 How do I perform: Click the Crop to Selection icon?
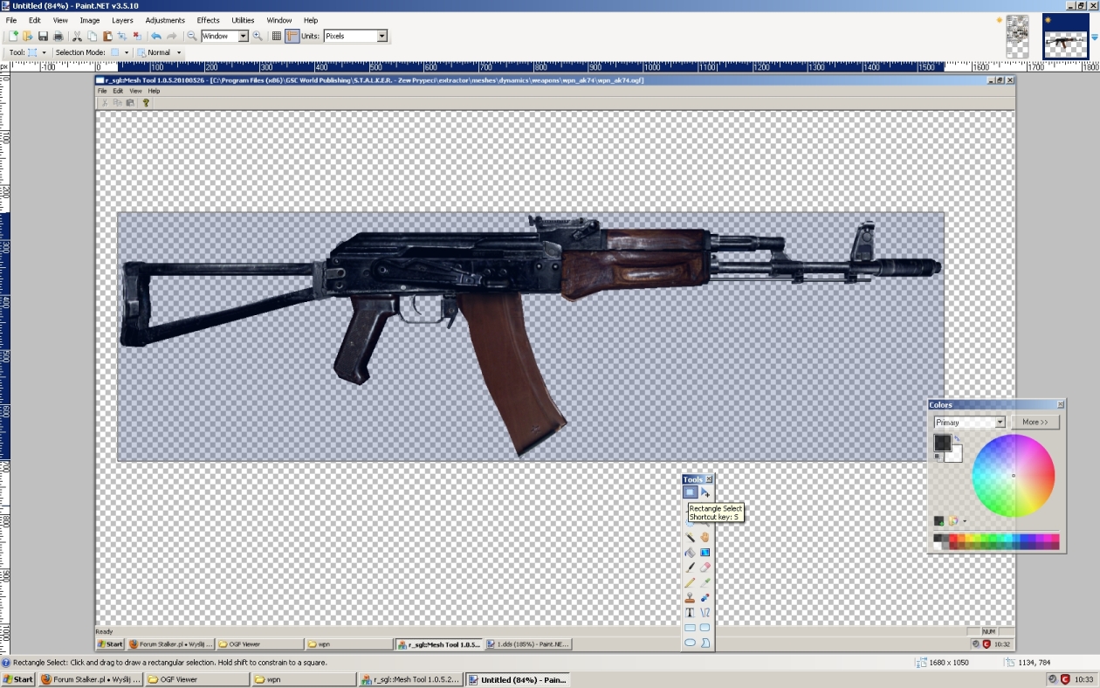121,36
